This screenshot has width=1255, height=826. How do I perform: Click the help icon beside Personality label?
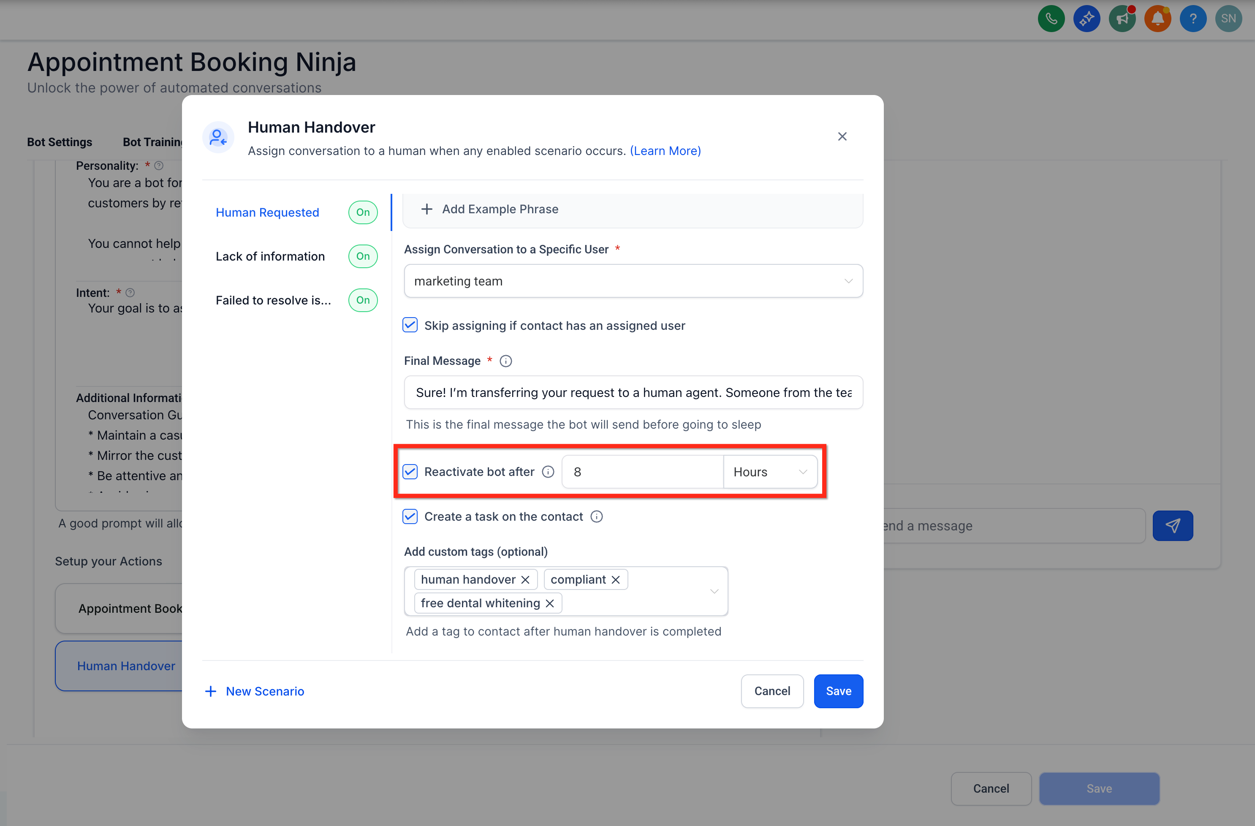pos(159,166)
